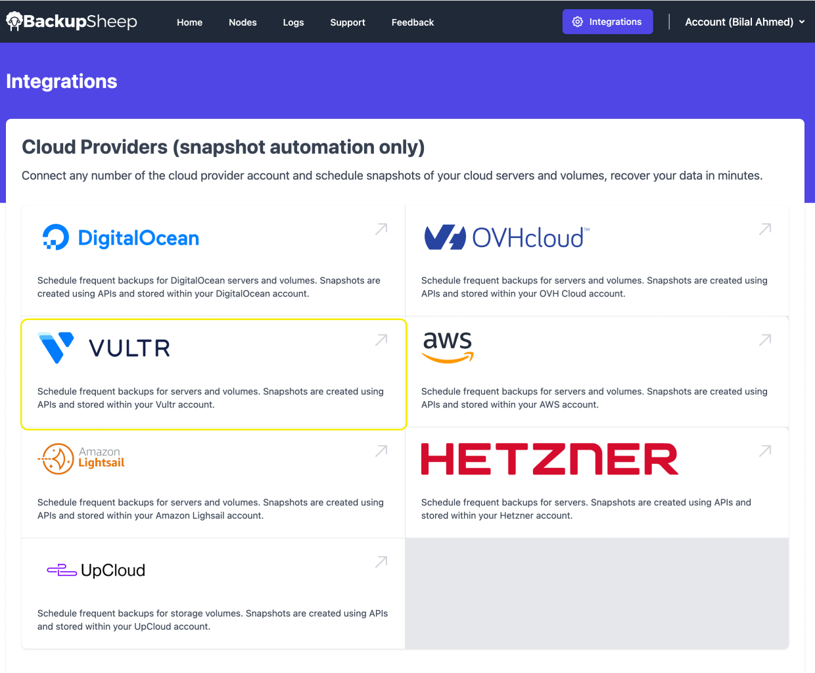Click the Vultr logo
815x673 pixels.
click(x=105, y=348)
